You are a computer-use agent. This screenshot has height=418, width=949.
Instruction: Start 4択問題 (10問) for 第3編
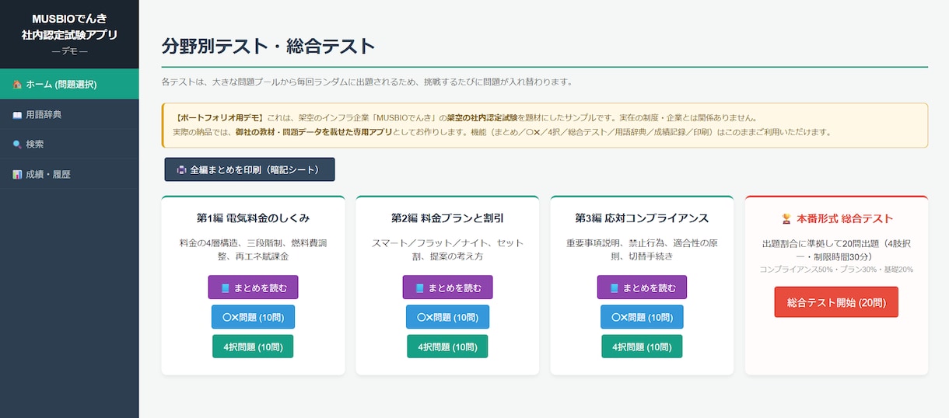click(642, 347)
